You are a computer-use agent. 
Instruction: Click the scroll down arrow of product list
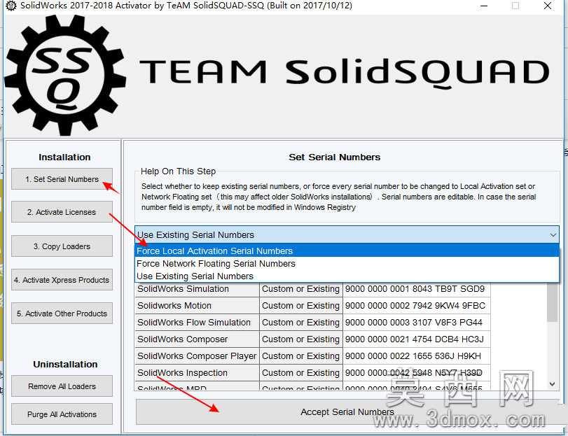pos(552,384)
